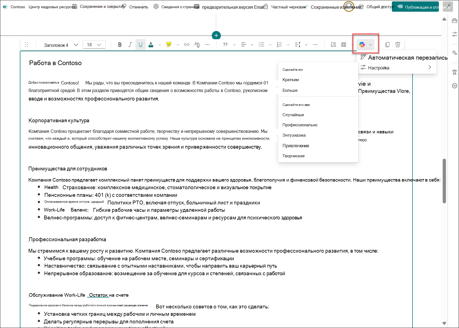Click the Отменить button

pyautogui.click(x=135, y=7)
